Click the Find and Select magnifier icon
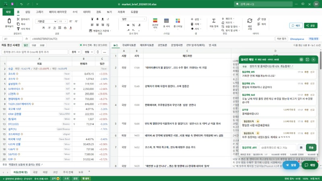 223,31
